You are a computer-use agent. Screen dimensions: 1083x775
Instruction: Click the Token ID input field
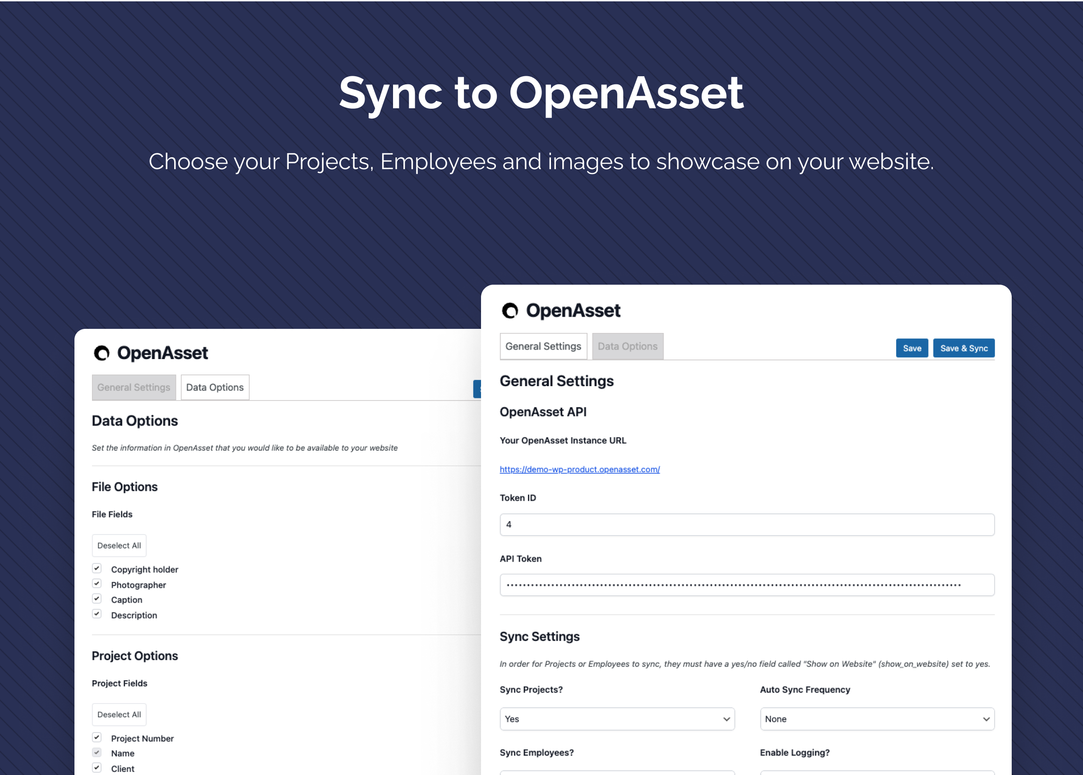click(747, 525)
